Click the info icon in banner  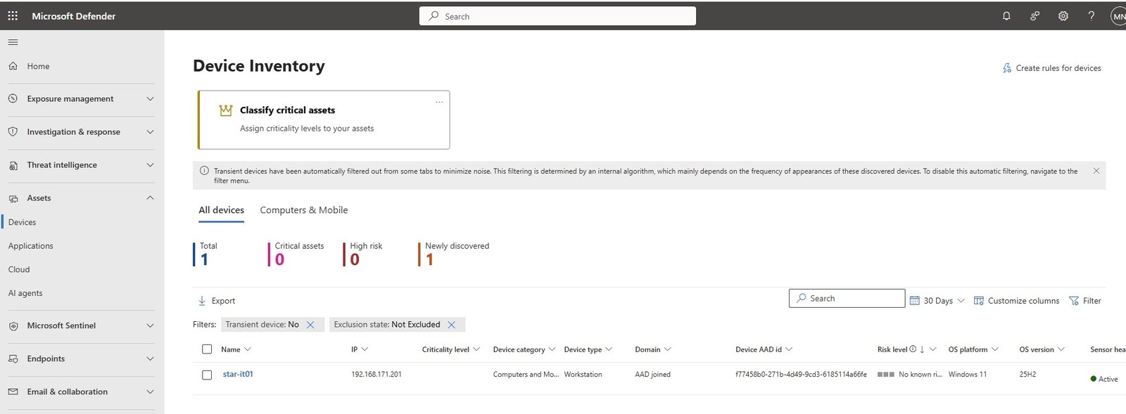pos(204,171)
